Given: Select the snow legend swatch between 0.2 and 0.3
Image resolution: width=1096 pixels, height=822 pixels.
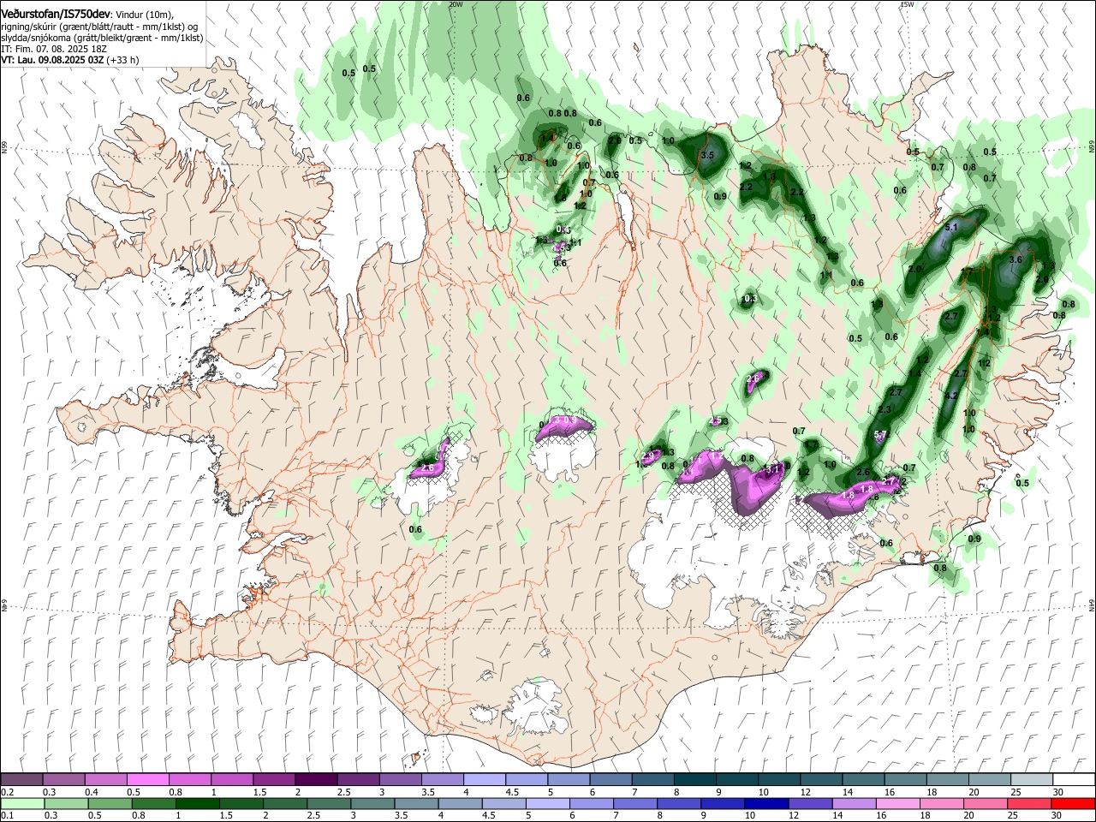Looking at the screenshot, I should pos(21,780).
